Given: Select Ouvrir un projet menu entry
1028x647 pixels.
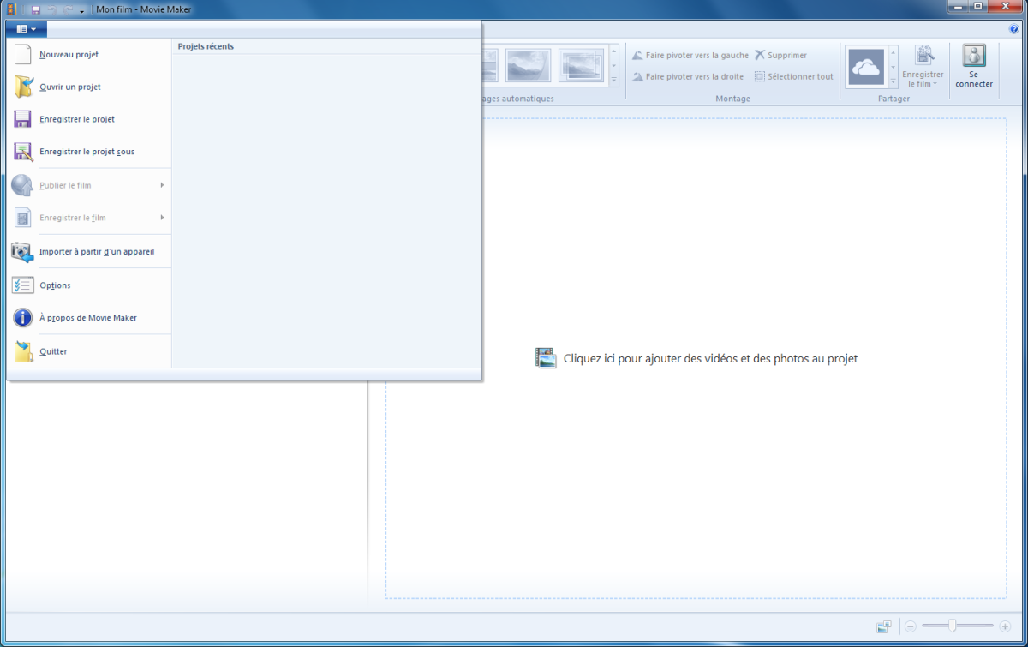Looking at the screenshot, I should 89,87.
